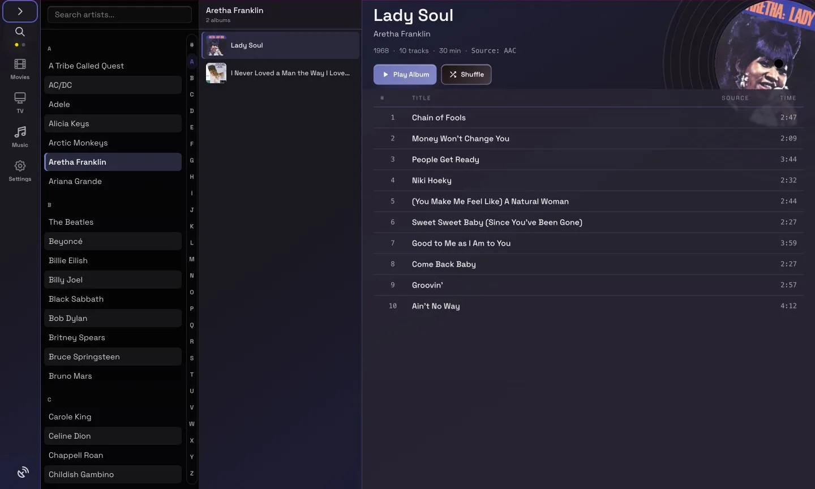Viewport: 815px width, 489px height.
Task: Choose Adele in the artist list
Action: tap(113, 104)
